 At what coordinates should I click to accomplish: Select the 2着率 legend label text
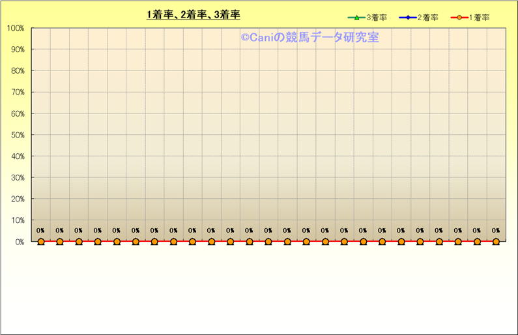click(427, 18)
